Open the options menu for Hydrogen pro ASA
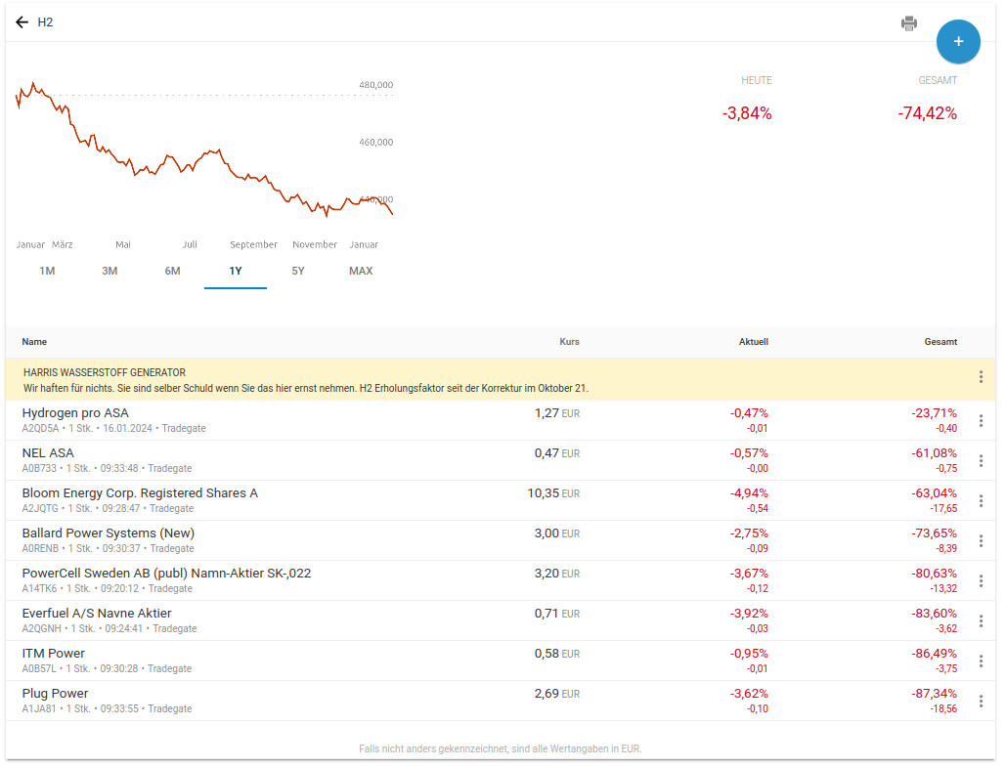Screen dimensions: 1006x768 (981, 421)
